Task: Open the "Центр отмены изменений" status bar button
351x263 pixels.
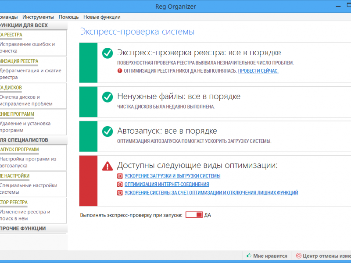Action: [x=323, y=256]
